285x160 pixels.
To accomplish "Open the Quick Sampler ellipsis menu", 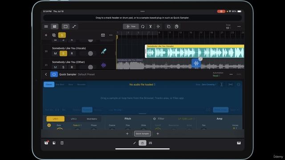I will pyautogui.click(x=231, y=74).
